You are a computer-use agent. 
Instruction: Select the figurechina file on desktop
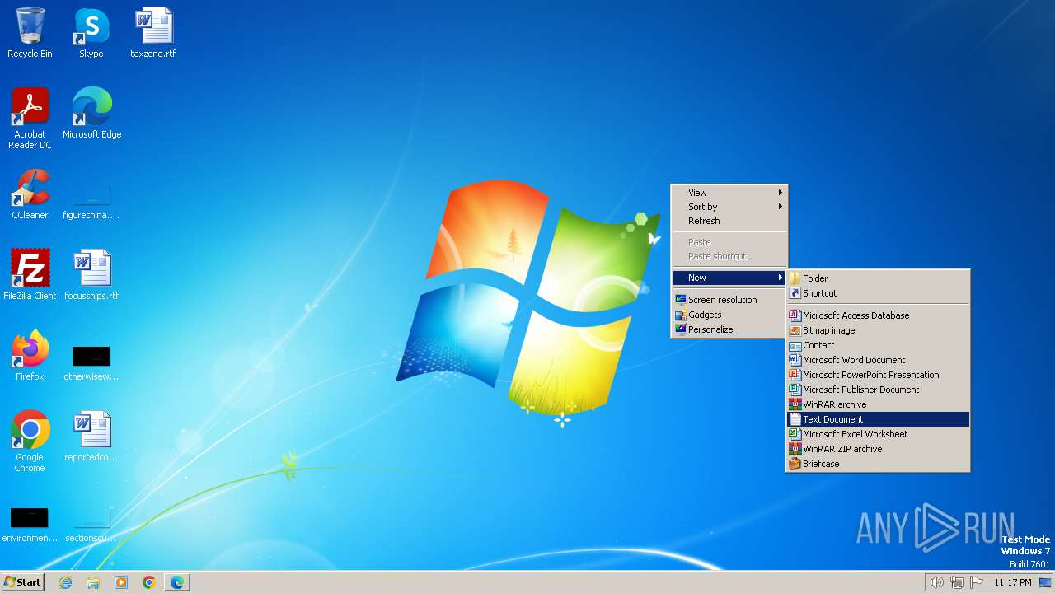point(91,203)
